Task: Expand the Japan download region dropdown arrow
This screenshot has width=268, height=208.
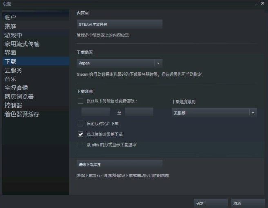Action: pos(158,63)
